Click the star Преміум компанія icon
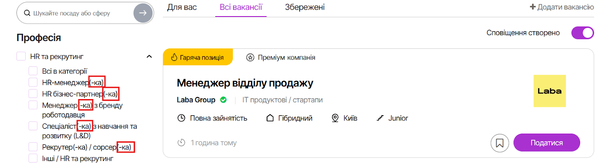 (x=250, y=57)
